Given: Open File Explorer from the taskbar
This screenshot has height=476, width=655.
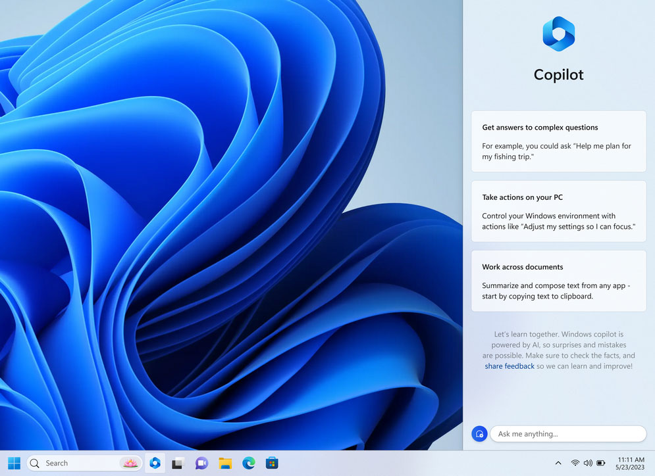Looking at the screenshot, I should pos(225,463).
